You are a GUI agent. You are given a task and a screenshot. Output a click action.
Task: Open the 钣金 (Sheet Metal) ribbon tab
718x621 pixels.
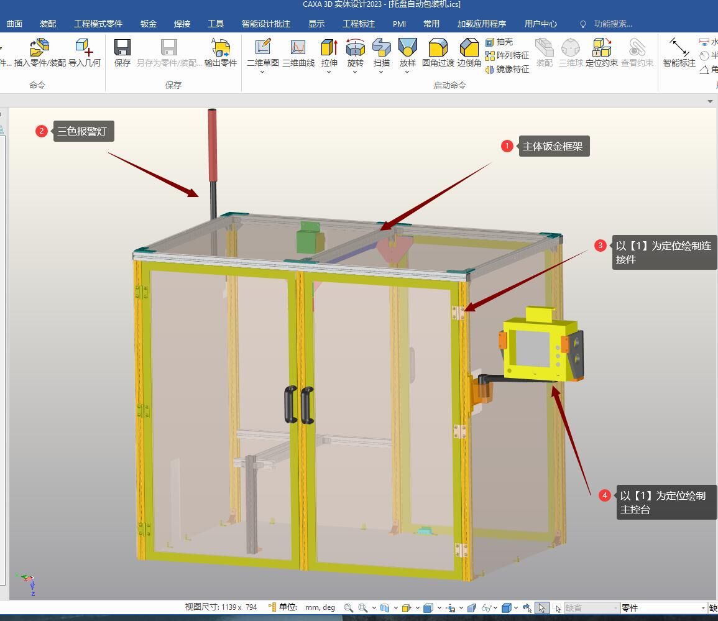pos(149,24)
